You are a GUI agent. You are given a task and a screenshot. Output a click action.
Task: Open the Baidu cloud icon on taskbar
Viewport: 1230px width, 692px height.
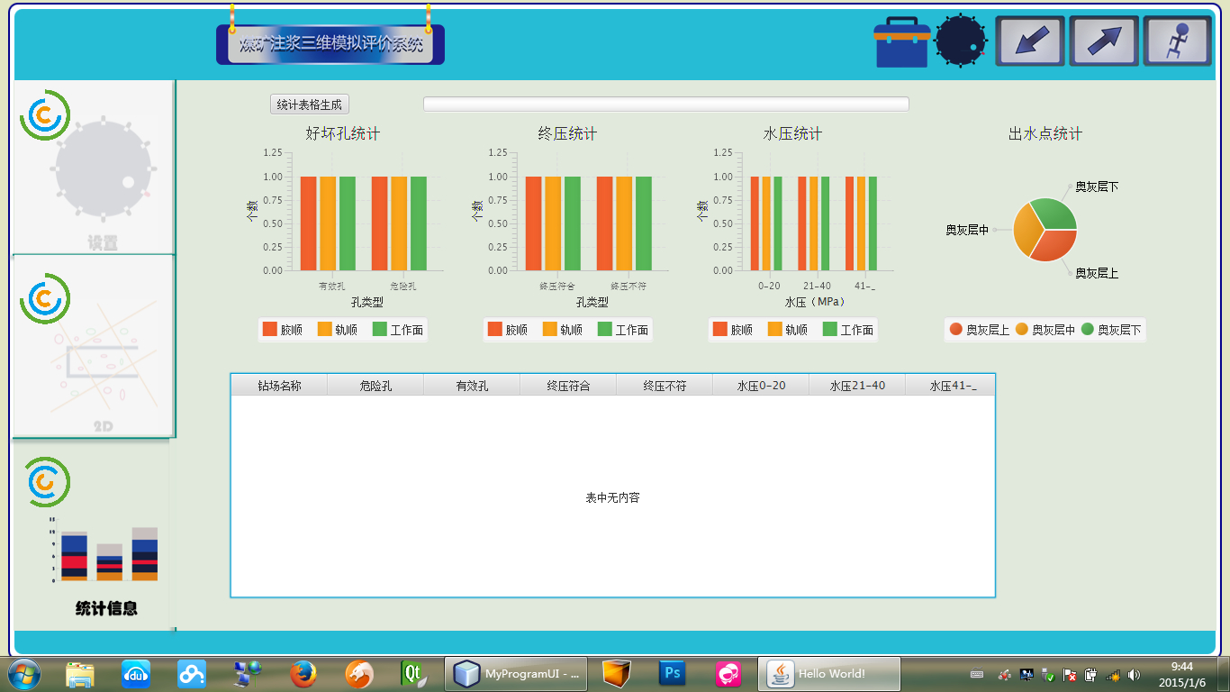click(192, 674)
